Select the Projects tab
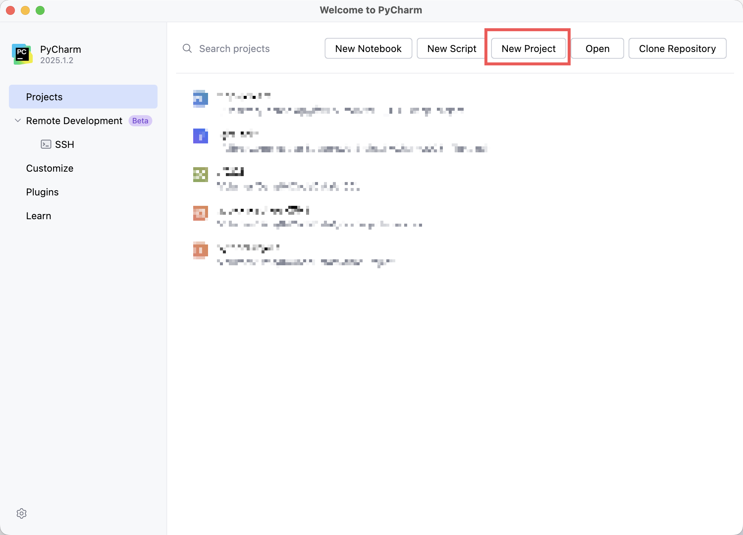743x535 pixels. click(x=83, y=97)
